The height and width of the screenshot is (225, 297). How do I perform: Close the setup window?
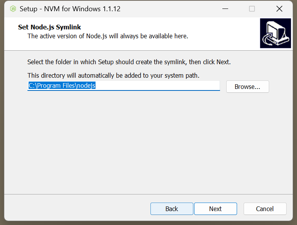(x=279, y=9)
